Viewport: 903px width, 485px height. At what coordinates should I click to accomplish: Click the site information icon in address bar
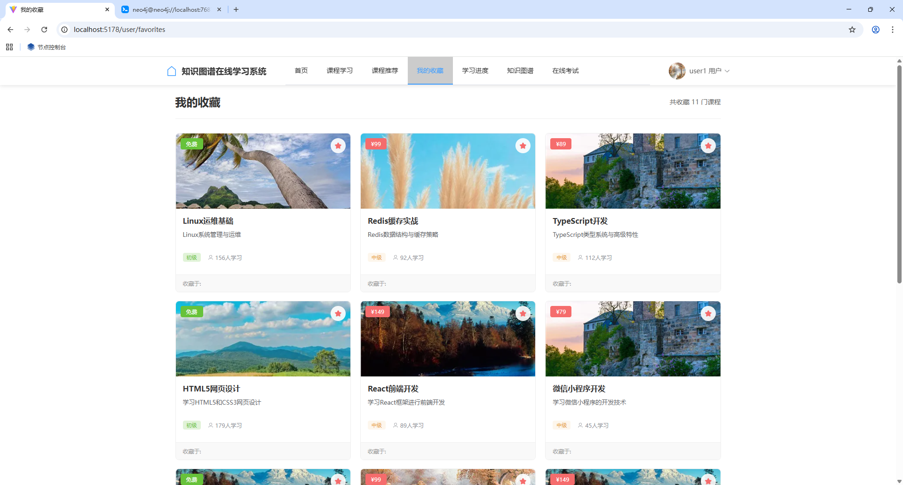pyautogui.click(x=64, y=30)
